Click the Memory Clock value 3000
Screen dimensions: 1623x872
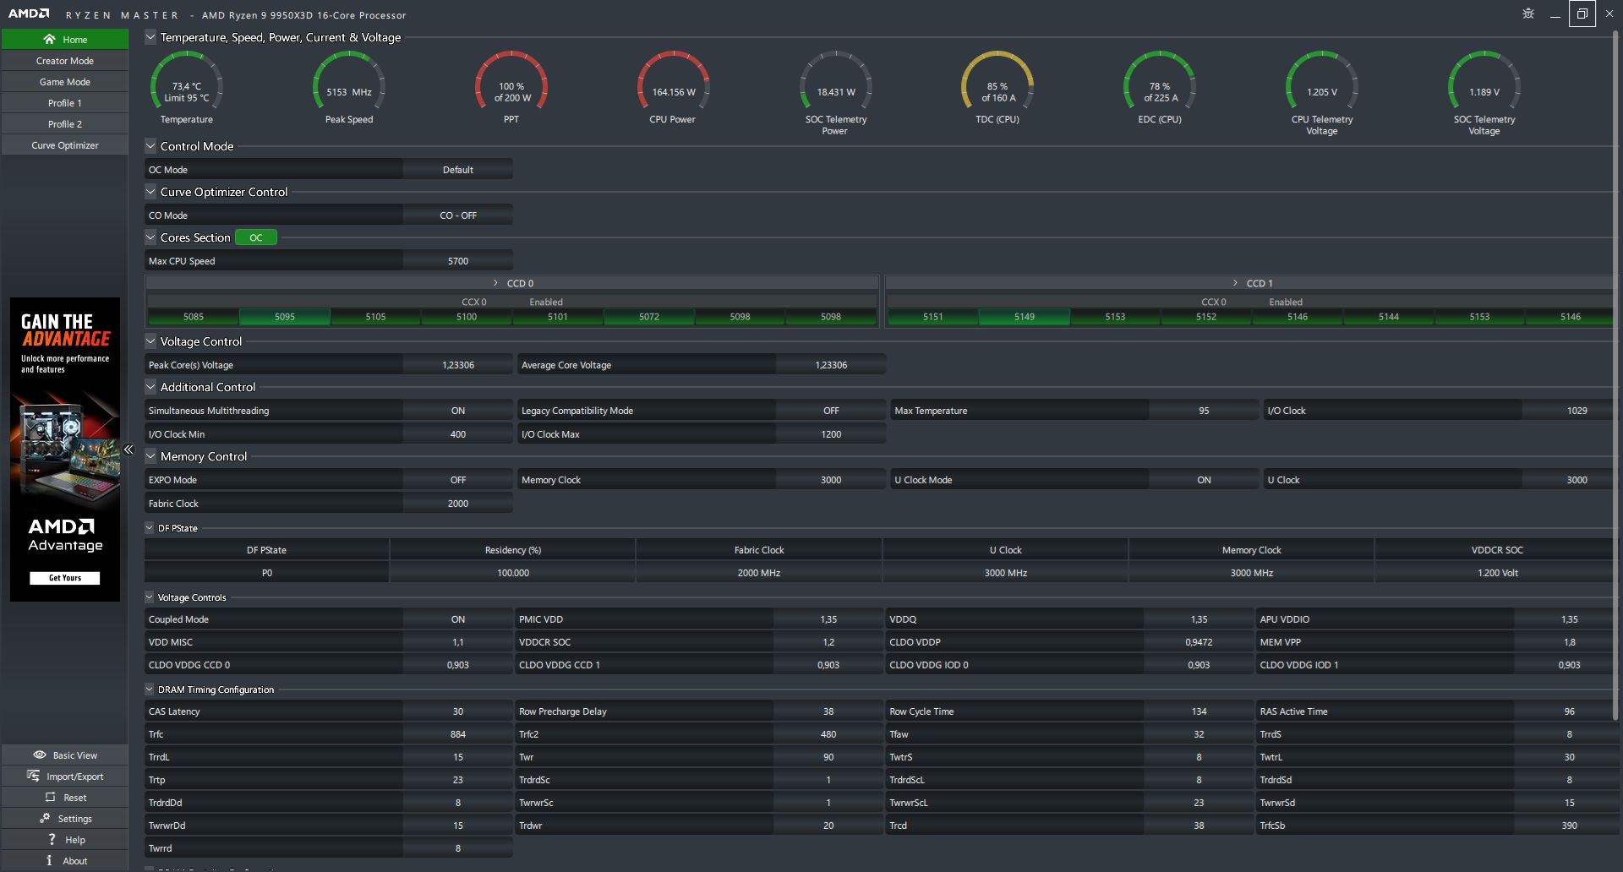831,480
